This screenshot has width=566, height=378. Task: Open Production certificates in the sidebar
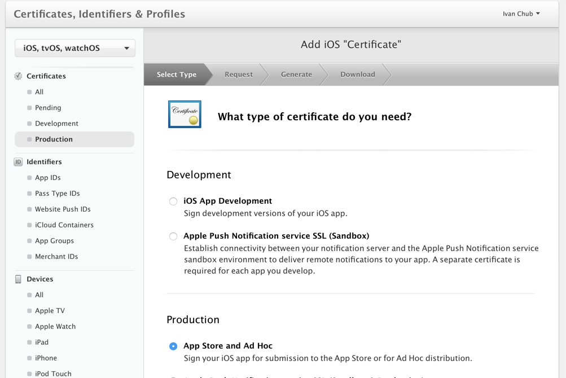(x=74, y=139)
